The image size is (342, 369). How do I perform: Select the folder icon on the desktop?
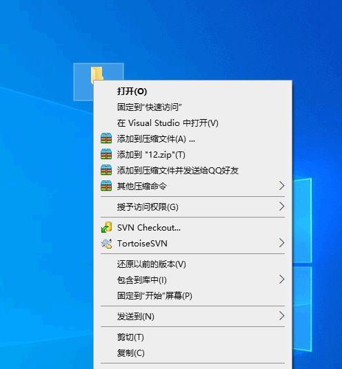(x=97, y=74)
